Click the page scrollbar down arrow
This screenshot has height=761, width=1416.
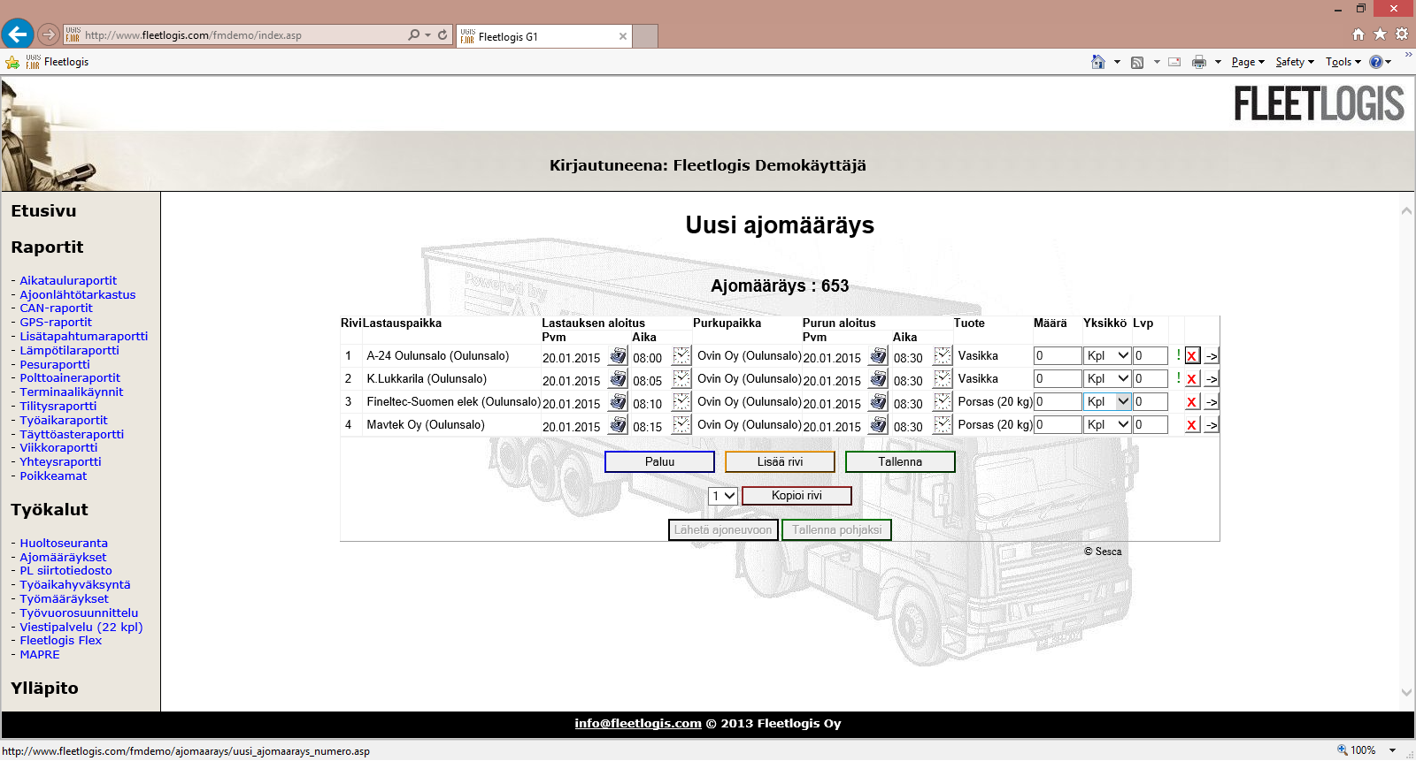(1406, 693)
